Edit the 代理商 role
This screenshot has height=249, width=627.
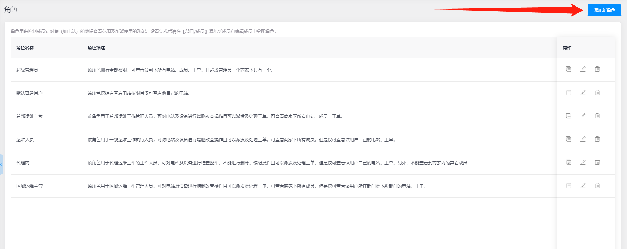583,162
